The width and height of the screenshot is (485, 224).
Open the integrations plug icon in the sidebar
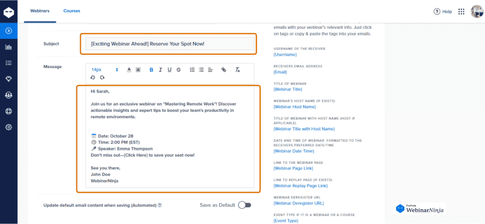[9, 79]
